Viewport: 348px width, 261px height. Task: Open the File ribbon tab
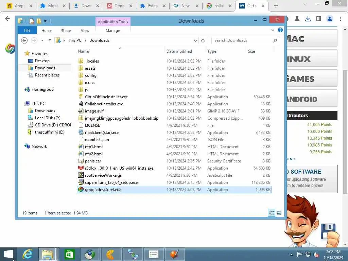27,30
